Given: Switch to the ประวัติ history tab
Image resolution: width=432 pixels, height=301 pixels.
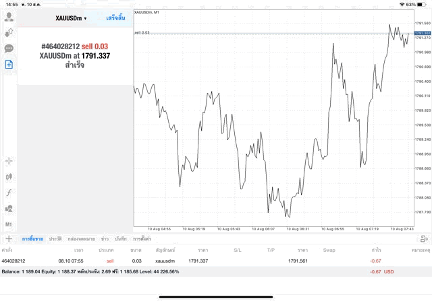Looking at the screenshot, I should coord(55,239).
